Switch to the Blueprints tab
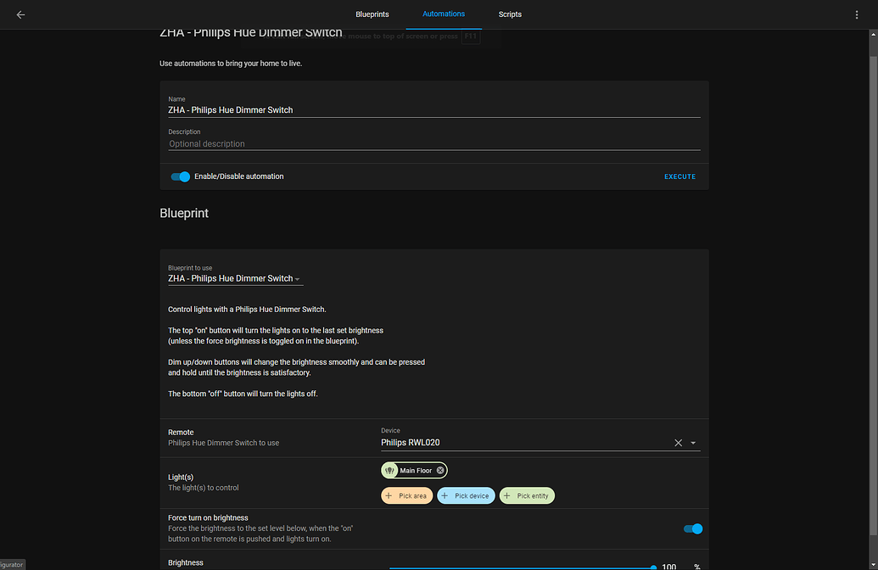The height and width of the screenshot is (570, 878). (x=372, y=14)
